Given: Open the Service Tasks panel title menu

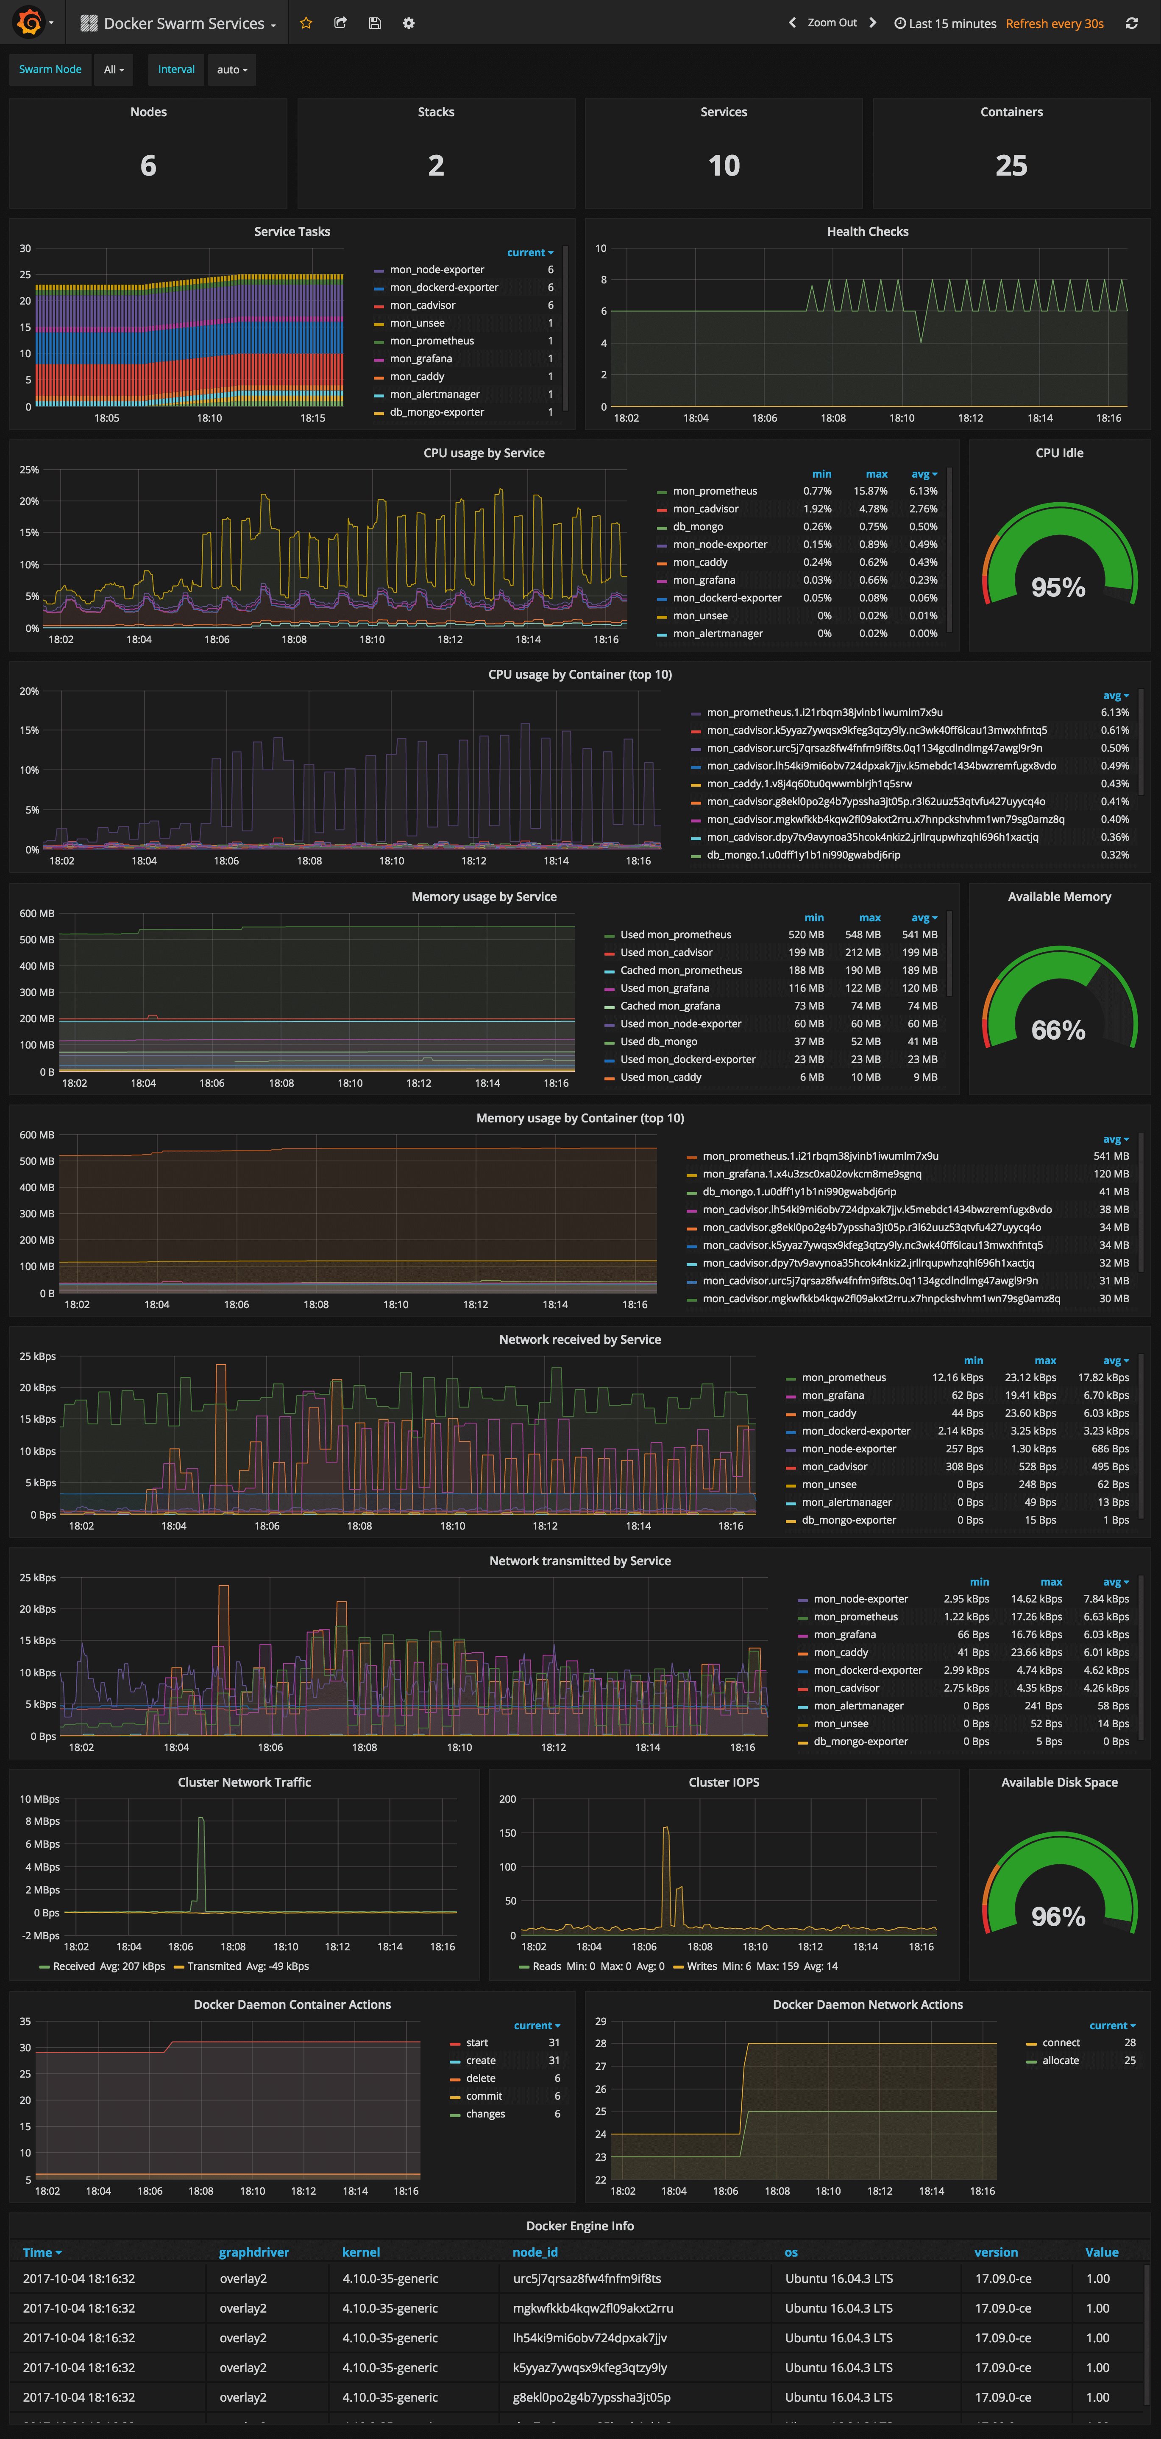Looking at the screenshot, I should click(x=292, y=231).
